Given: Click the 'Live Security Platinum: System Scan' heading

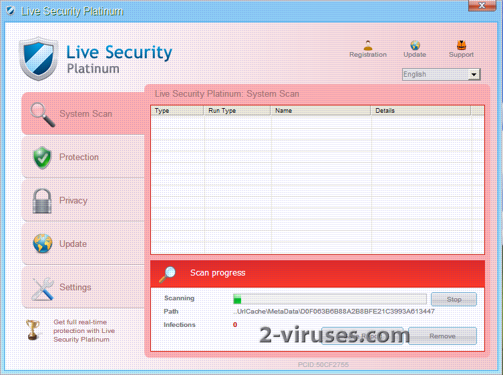Looking at the screenshot, I should tap(227, 94).
